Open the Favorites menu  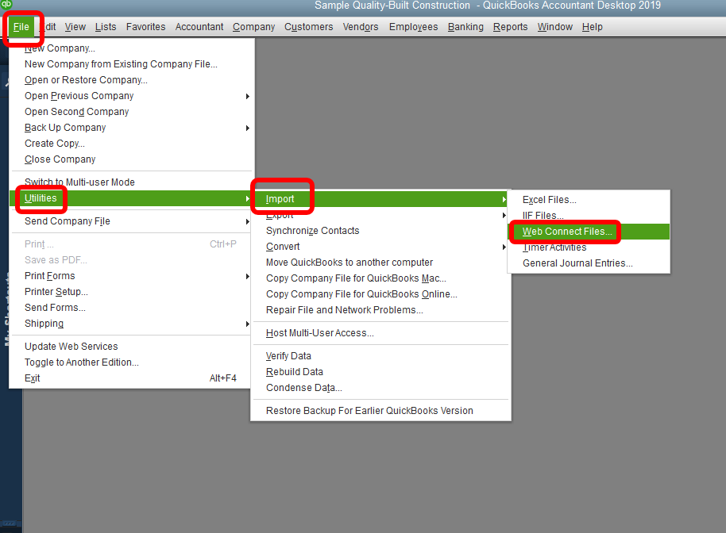coord(146,27)
